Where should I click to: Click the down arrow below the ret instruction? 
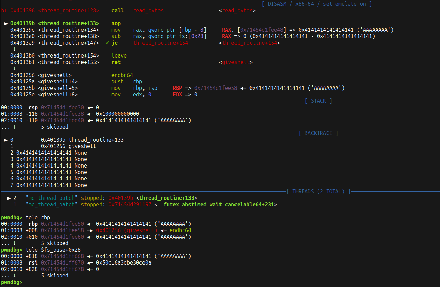14,68
